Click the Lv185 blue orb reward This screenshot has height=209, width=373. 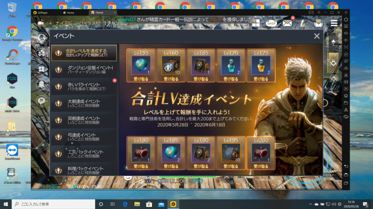171,153
